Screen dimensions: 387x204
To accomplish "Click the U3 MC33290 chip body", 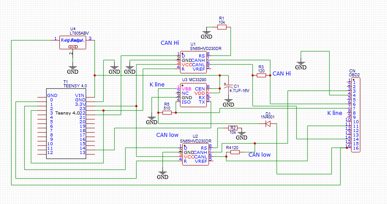I will pyautogui.click(x=193, y=95).
